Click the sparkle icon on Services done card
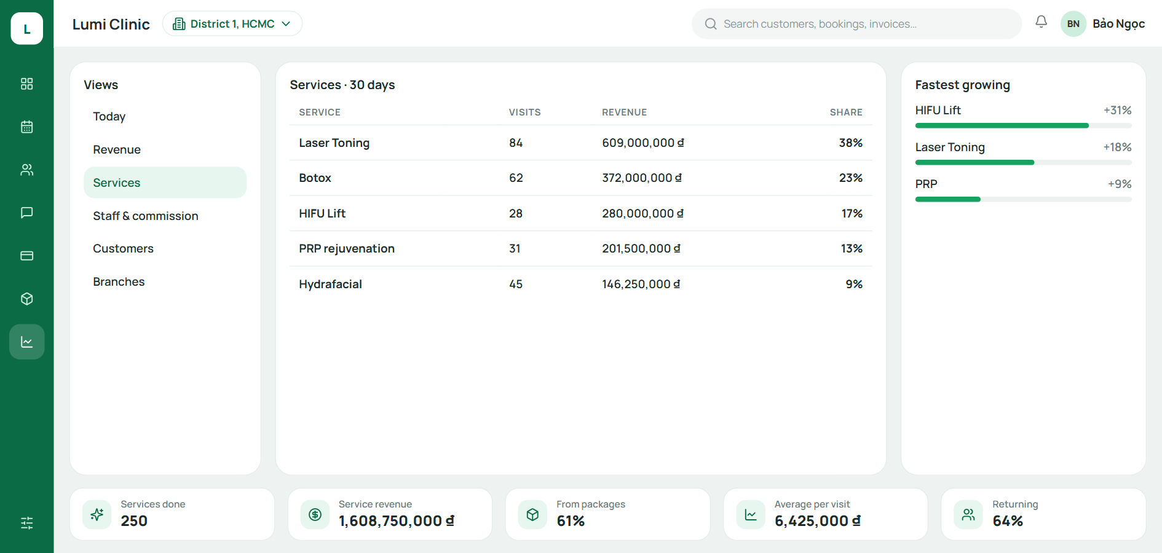1162x553 pixels. [97, 514]
